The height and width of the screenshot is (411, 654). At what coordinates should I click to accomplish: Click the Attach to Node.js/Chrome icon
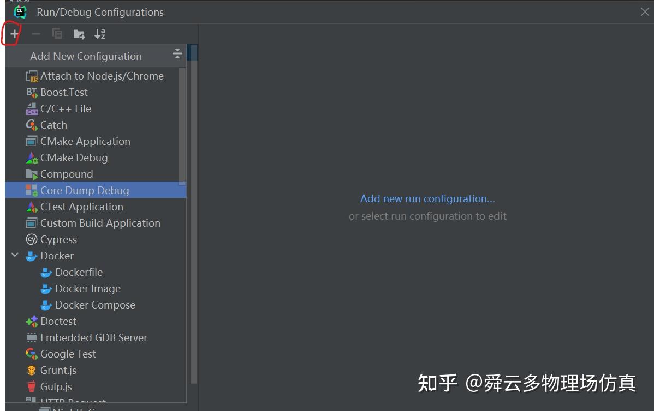32,76
